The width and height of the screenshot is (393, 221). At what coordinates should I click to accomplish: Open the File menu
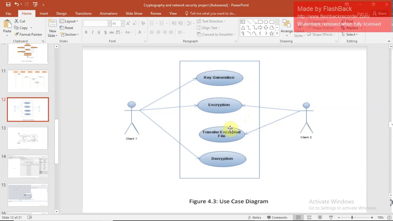click(x=8, y=14)
